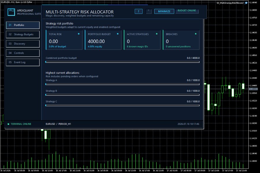This screenshot has width=260, height=173.
Task: Click the current price label 1.14381
Action: [x=253, y=89]
